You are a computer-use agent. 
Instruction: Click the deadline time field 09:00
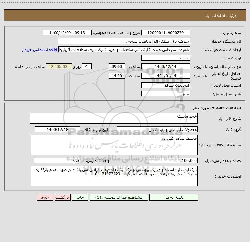pos(117,66)
